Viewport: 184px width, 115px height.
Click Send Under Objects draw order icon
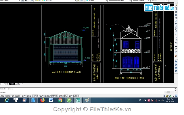point(176,71)
